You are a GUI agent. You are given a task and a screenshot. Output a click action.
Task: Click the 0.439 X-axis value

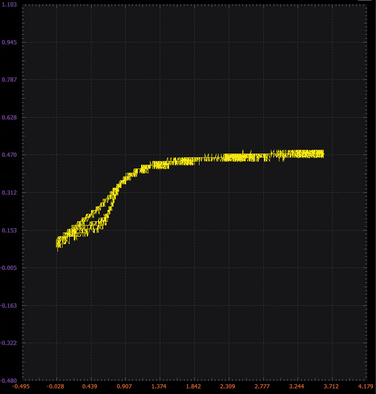[91, 387]
